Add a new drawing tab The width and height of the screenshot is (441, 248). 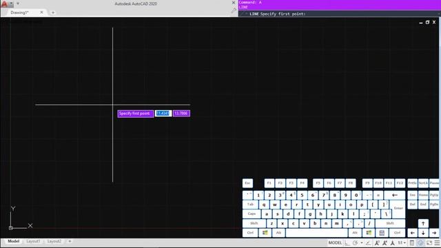pyautogui.click(x=53, y=12)
